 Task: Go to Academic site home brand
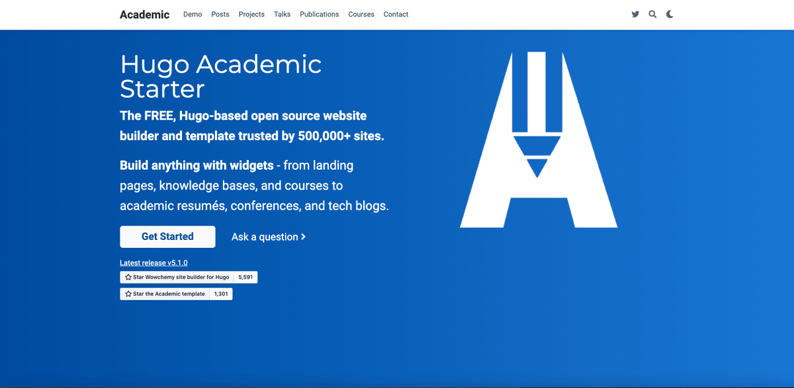tap(144, 15)
